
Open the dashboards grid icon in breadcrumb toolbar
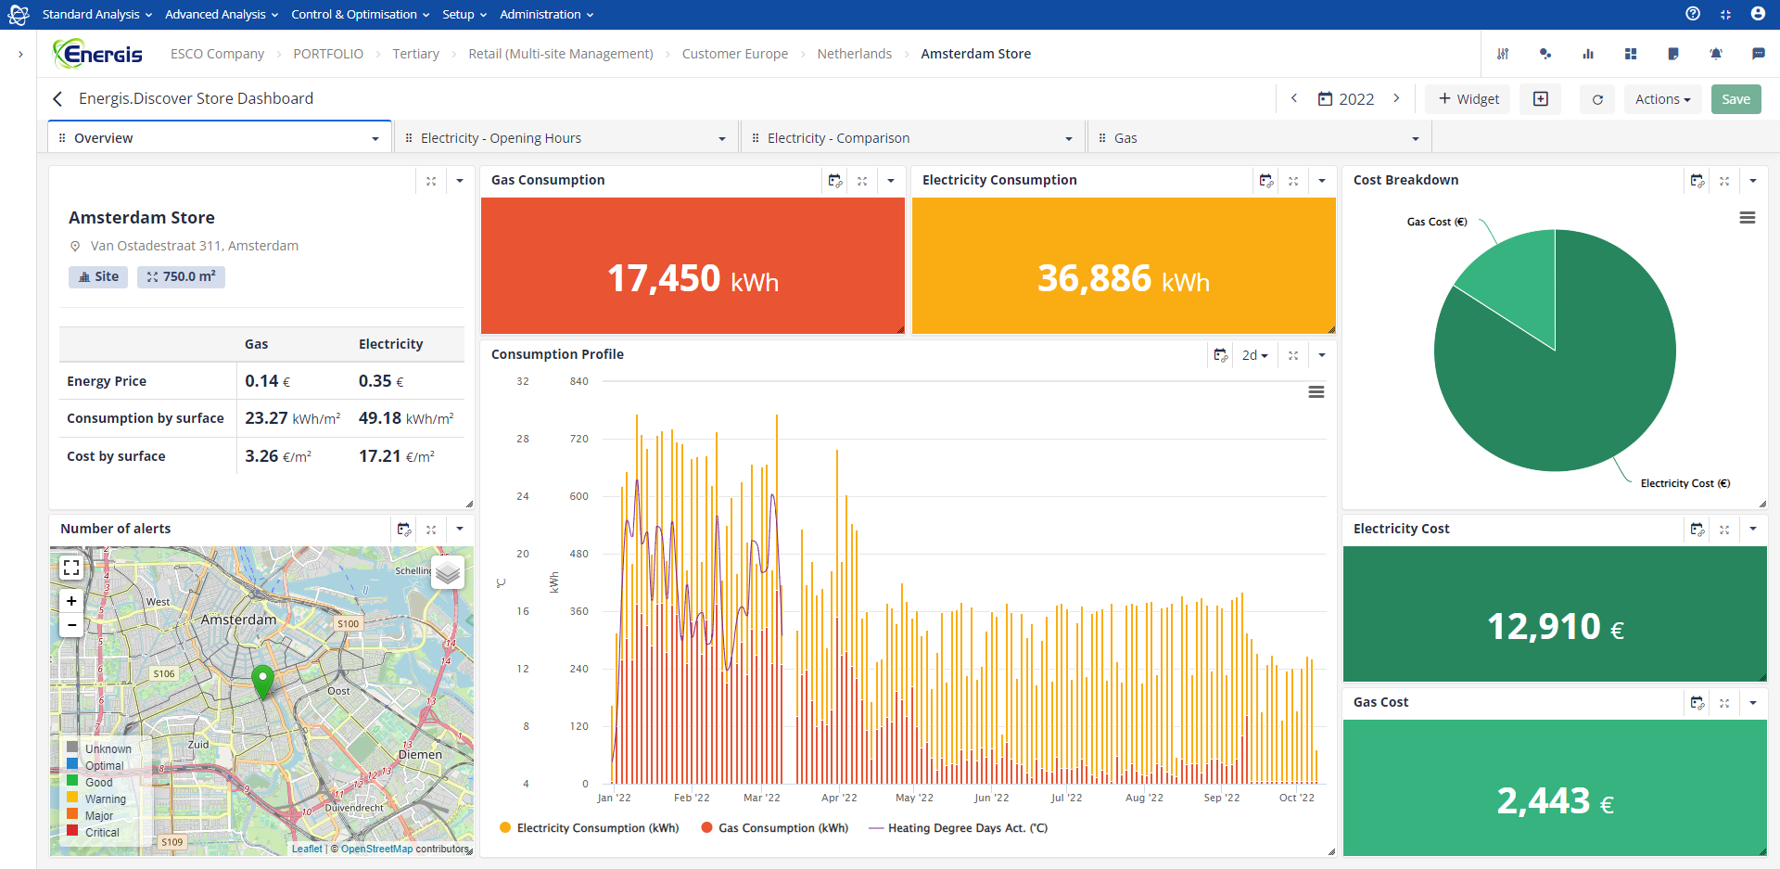pos(1631,54)
